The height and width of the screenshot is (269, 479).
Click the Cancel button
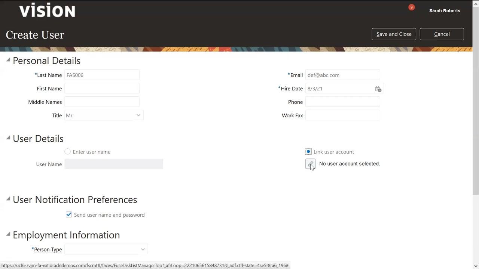pos(442,34)
